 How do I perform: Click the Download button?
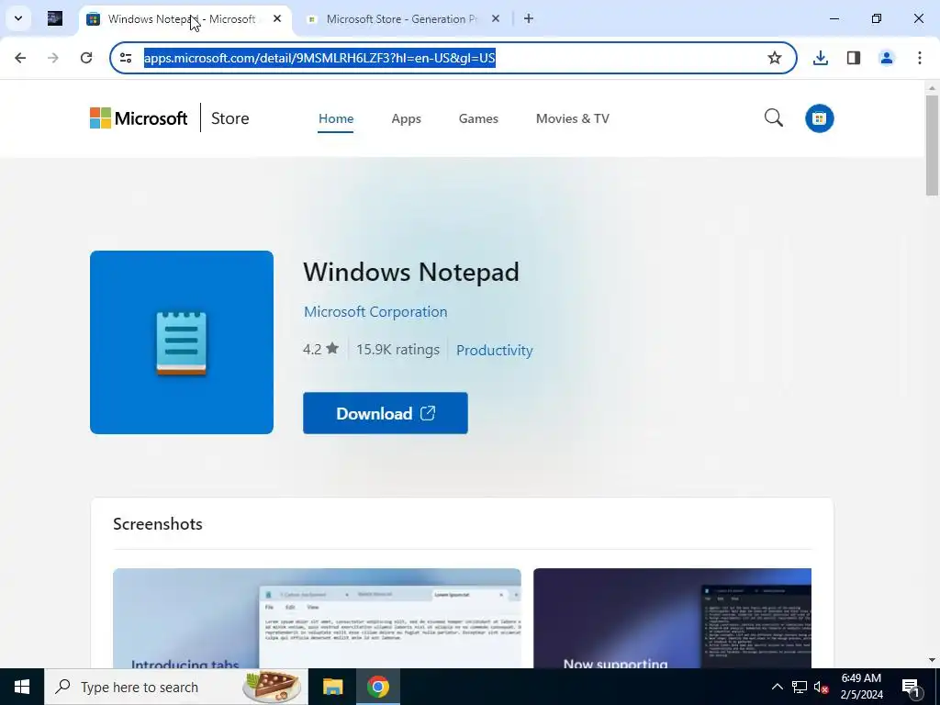(386, 413)
